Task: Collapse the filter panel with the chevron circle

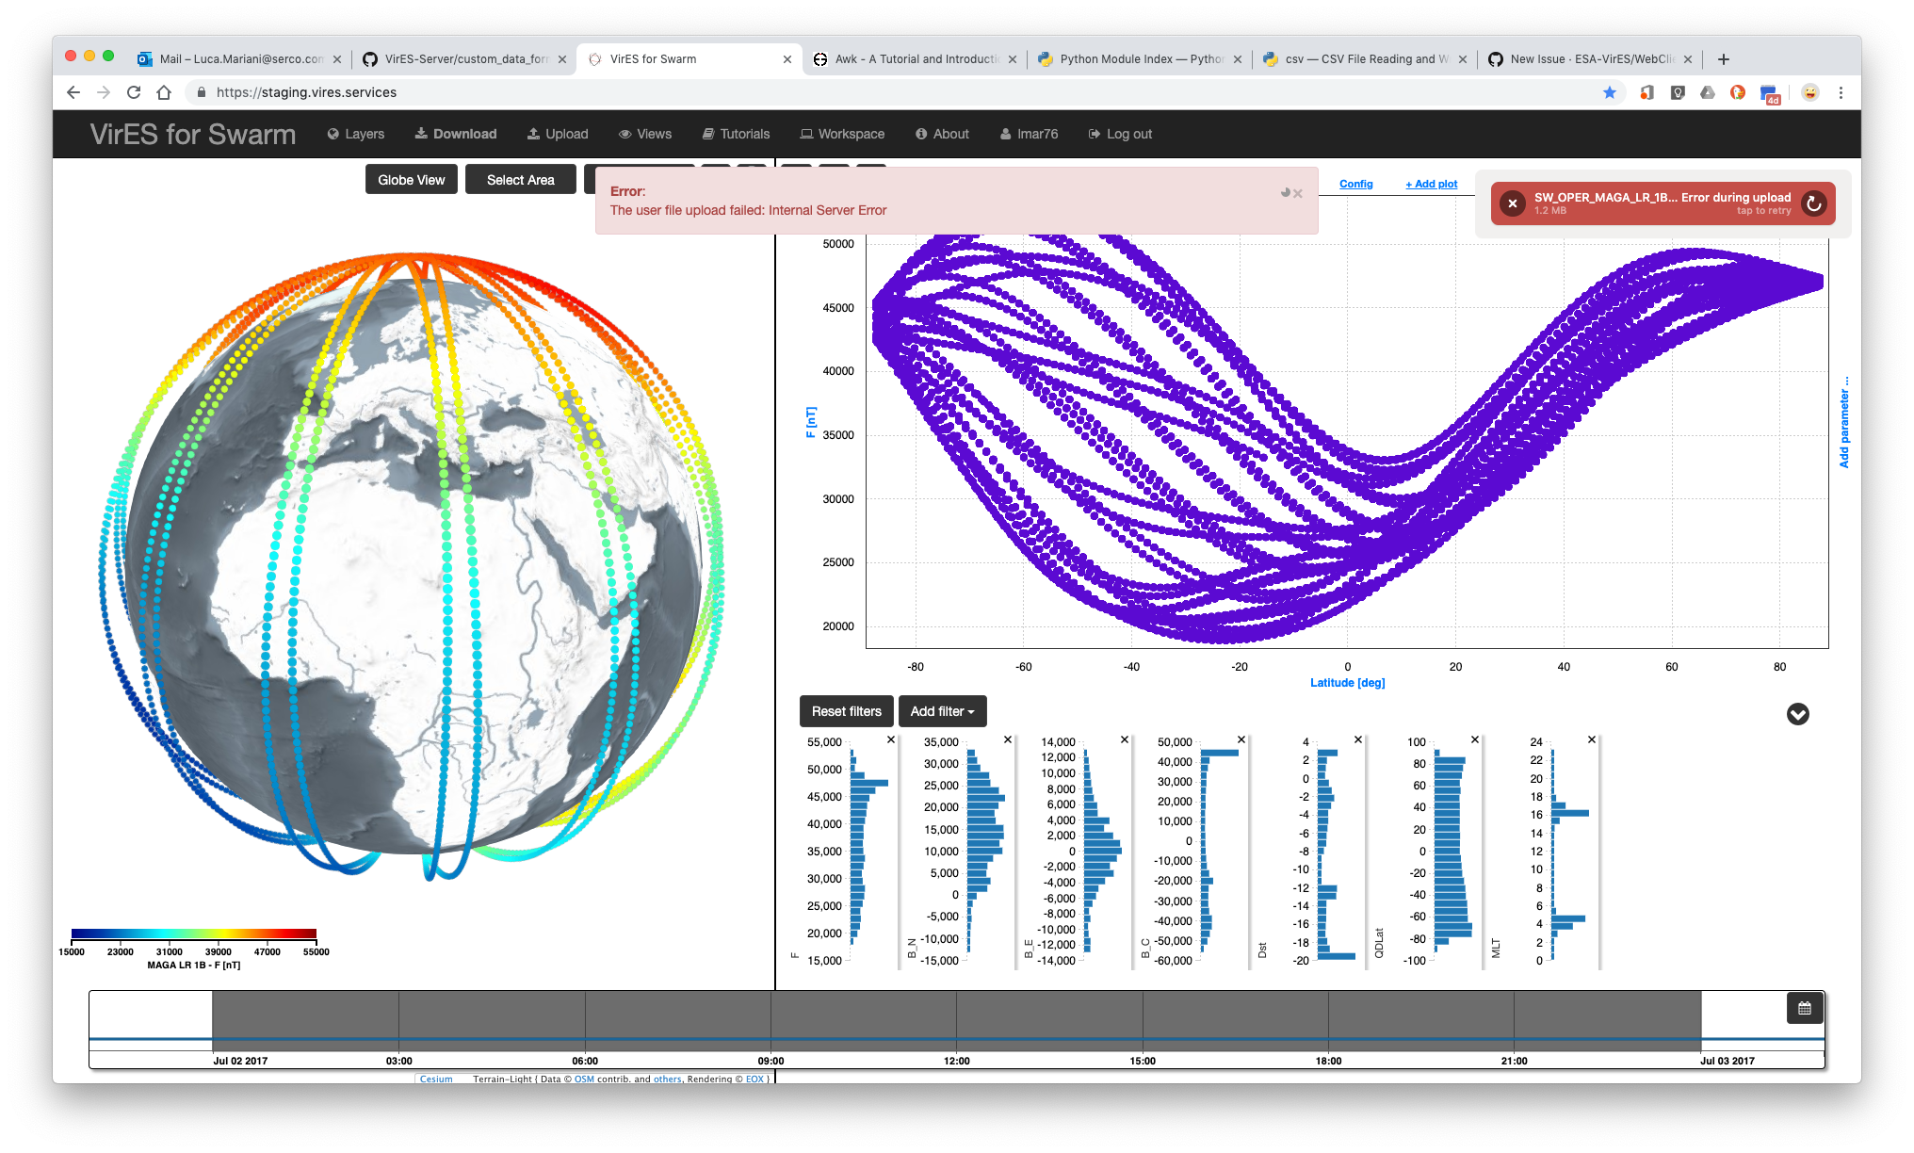Action: click(1798, 715)
